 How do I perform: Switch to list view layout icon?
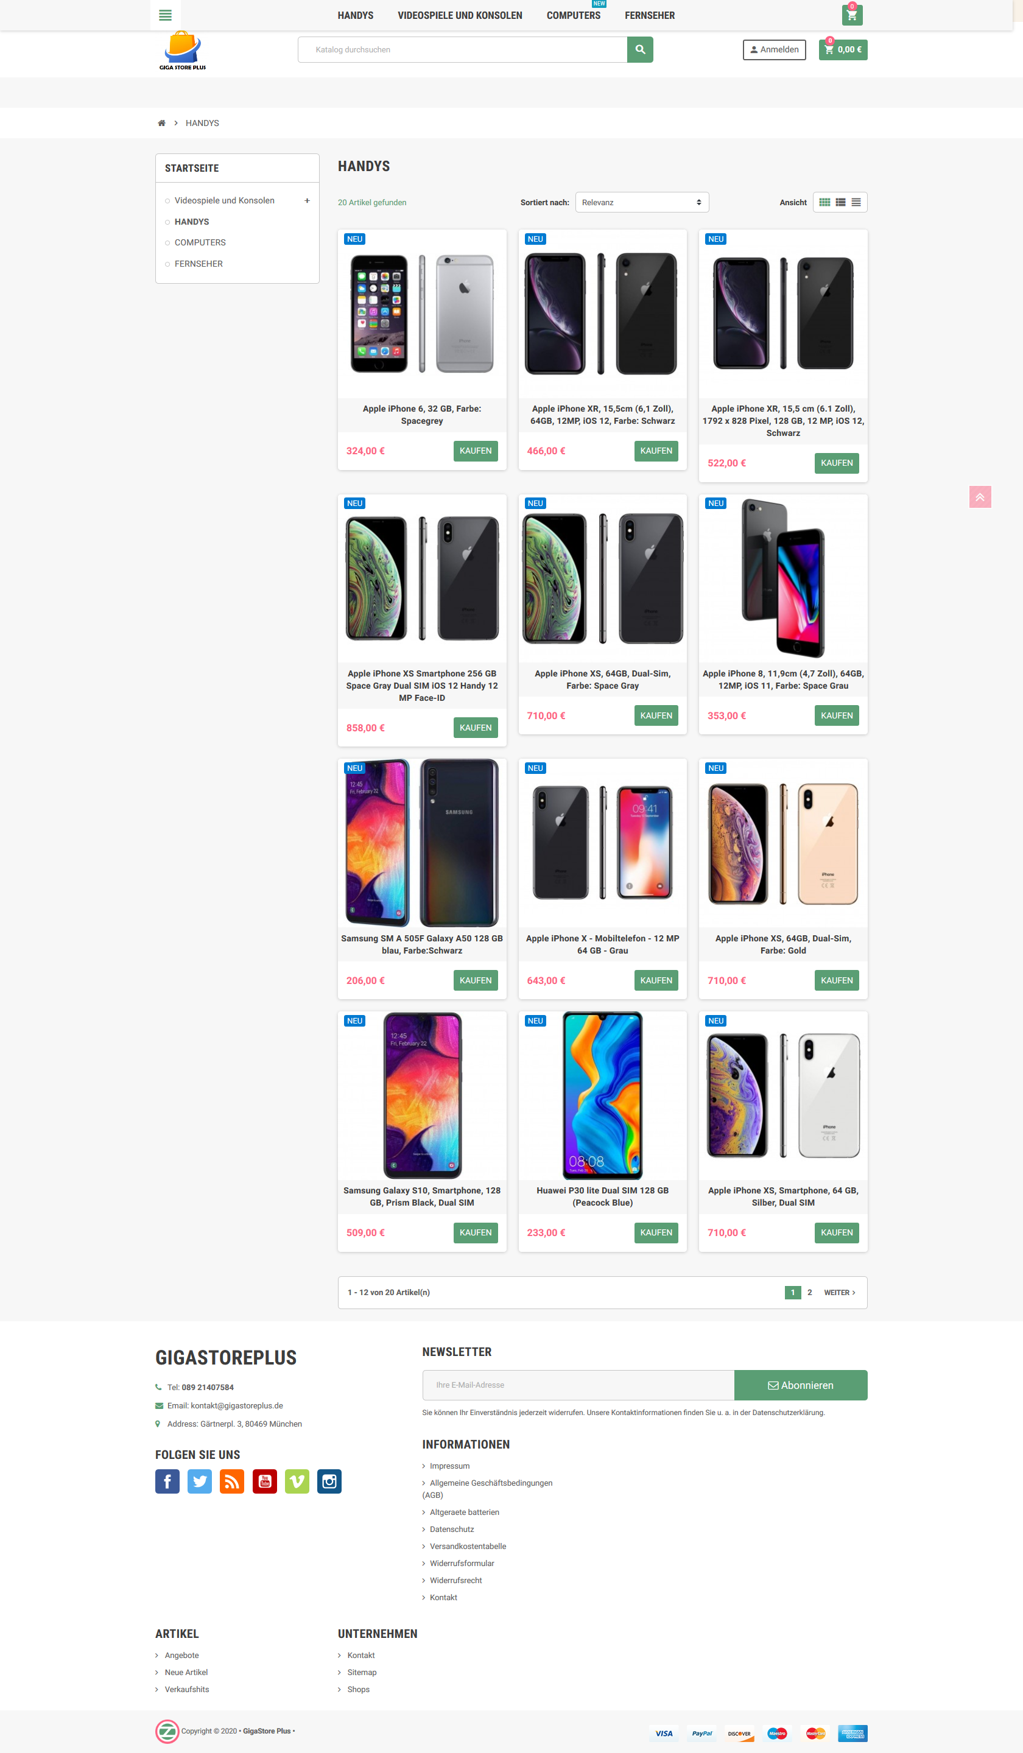tap(841, 202)
